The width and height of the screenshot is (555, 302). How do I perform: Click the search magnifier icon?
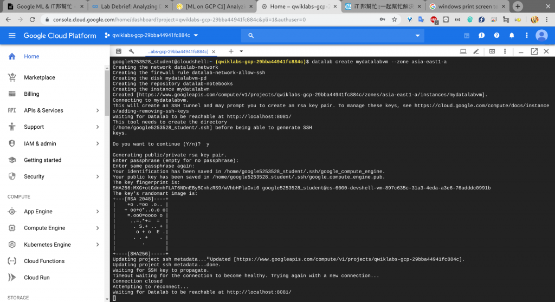click(251, 35)
